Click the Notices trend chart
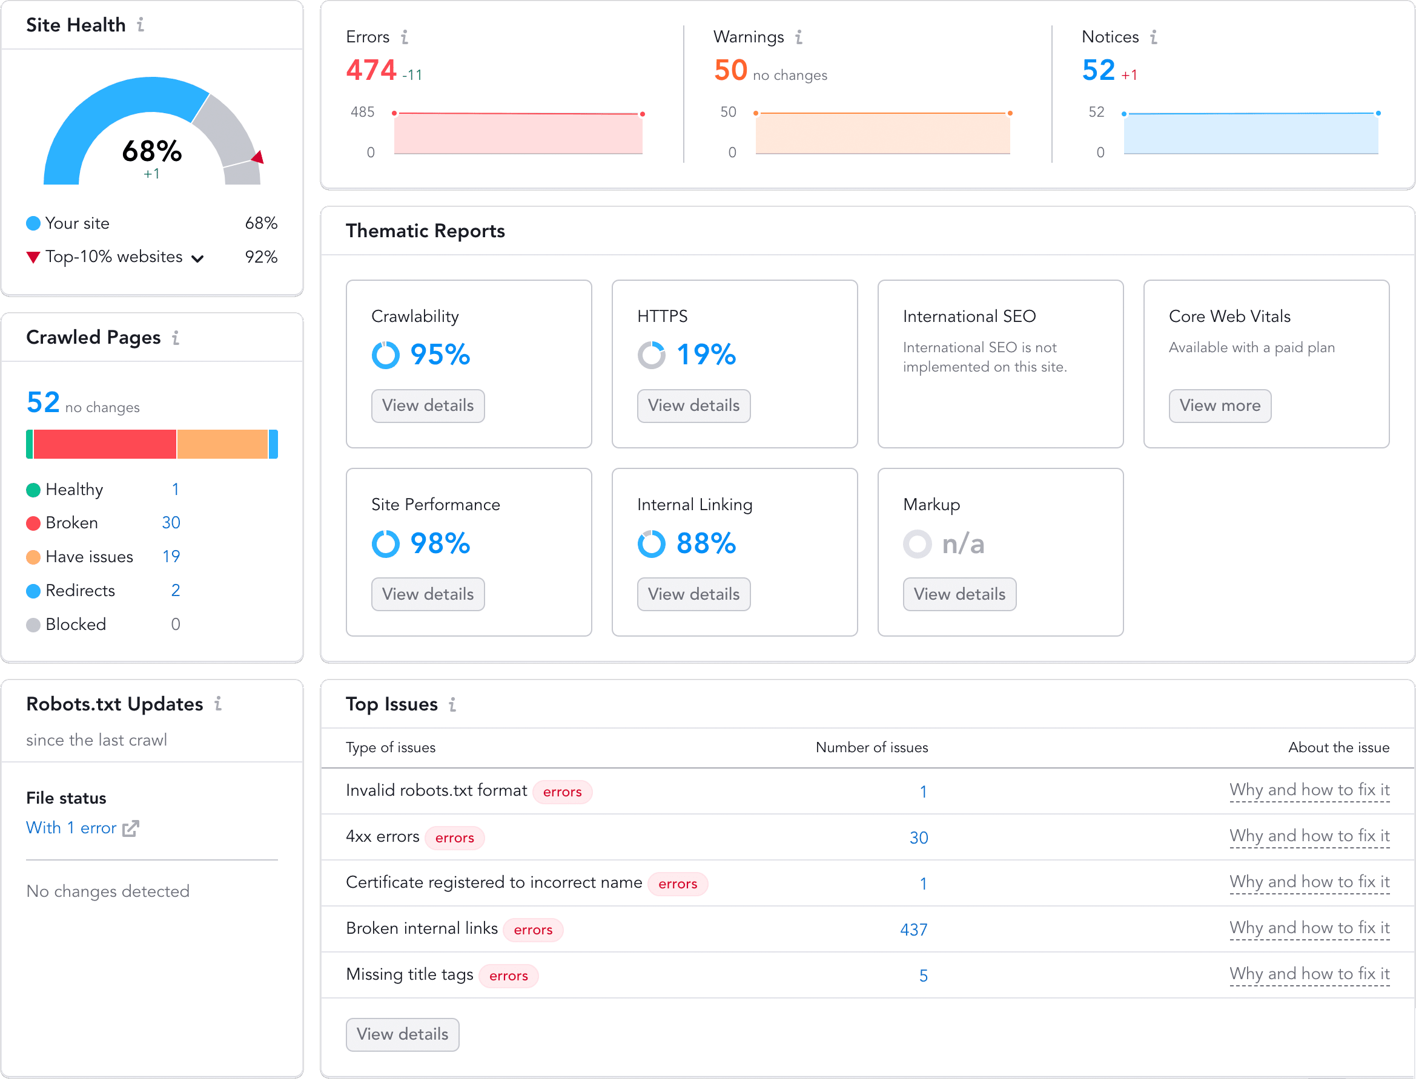 point(1251,133)
